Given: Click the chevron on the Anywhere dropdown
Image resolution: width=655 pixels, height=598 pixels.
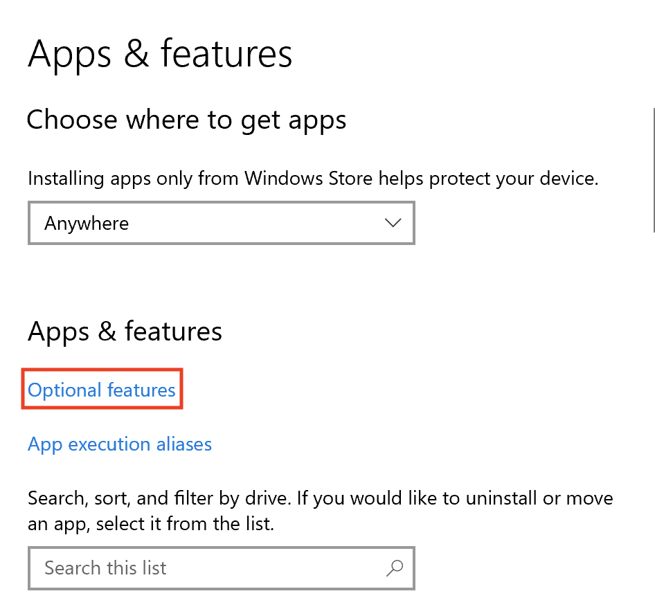Looking at the screenshot, I should tap(393, 223).
